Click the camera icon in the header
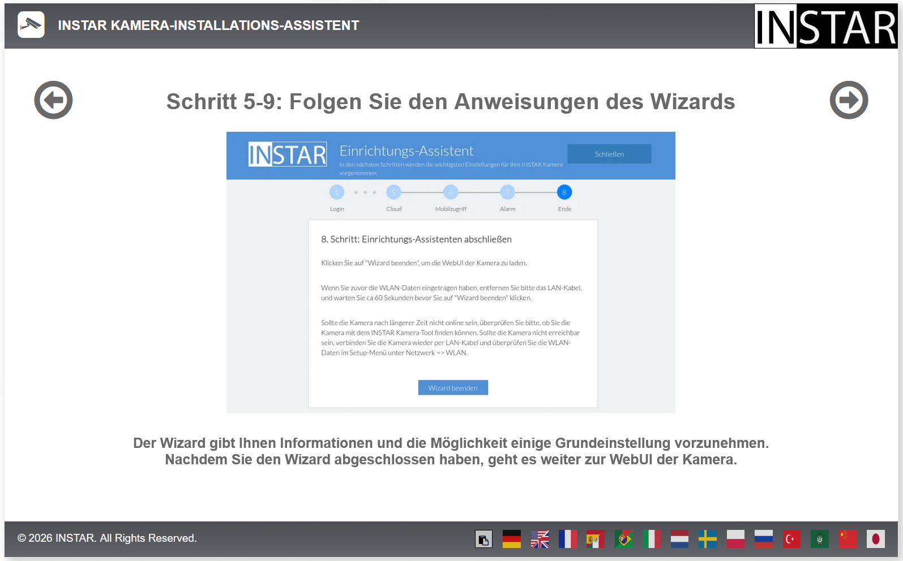Screen dimensions: 903x561 click(31, 25)
